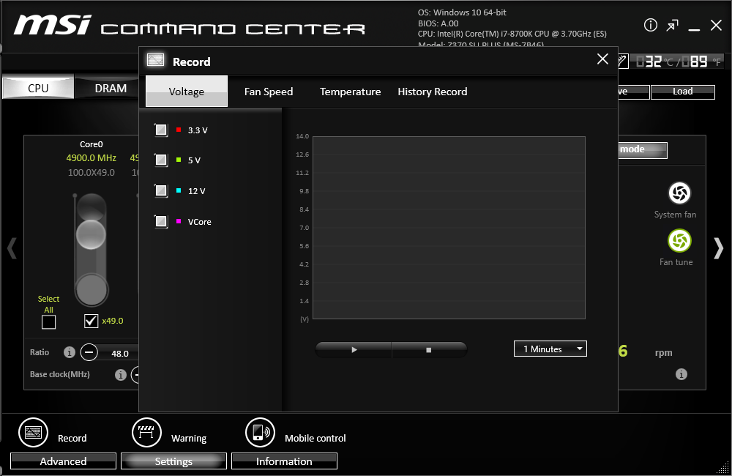This screenshot has height=476, width=732.
Task: Click the undock arrow icon in title bar
Action: [672, 25]
